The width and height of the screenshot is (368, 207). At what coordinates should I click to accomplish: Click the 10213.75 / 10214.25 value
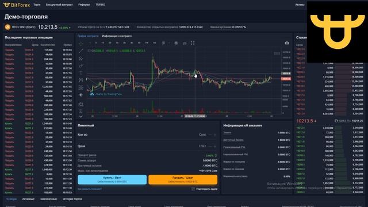(x=351, y=121)
